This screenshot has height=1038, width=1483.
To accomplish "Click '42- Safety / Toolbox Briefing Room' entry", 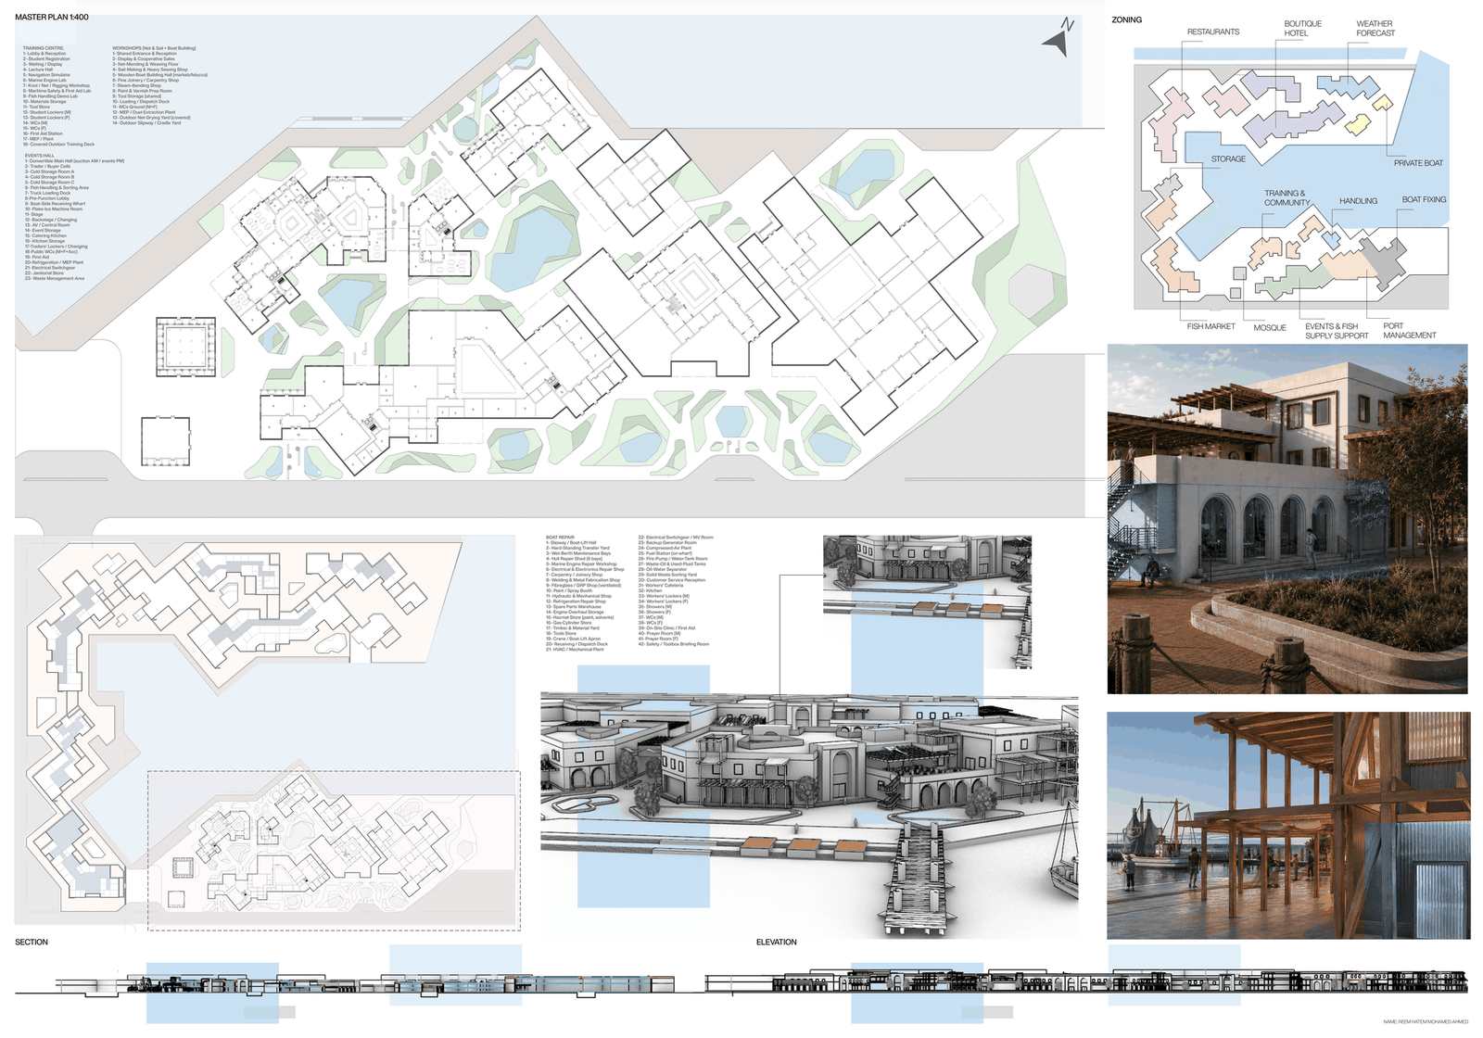I will click(x=673, y=644).
